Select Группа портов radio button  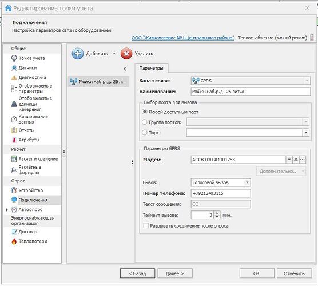(x=144, y=122)
